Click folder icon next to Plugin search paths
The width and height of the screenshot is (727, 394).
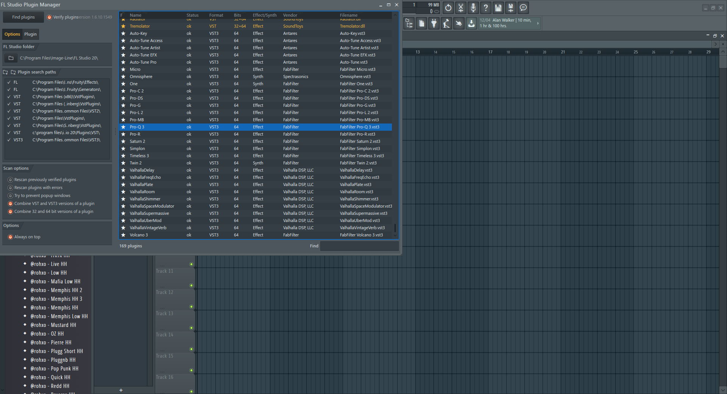tap(13, 72)
